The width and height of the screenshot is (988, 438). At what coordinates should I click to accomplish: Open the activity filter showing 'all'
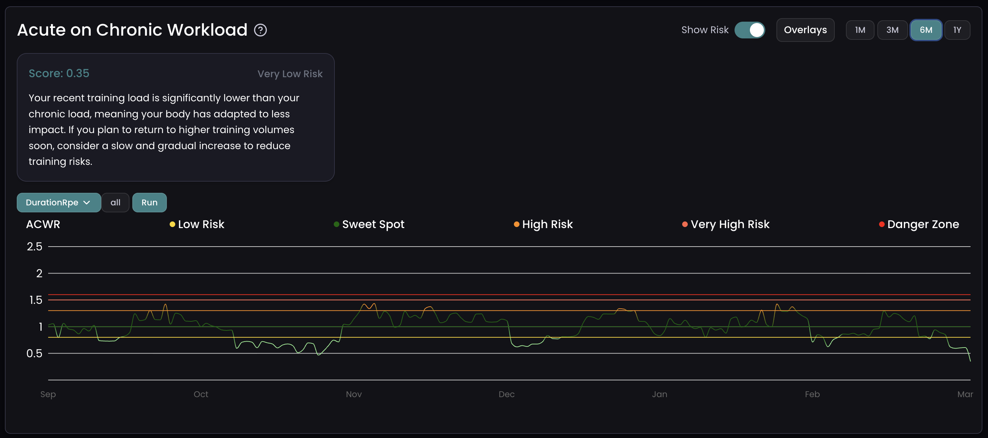116,202
